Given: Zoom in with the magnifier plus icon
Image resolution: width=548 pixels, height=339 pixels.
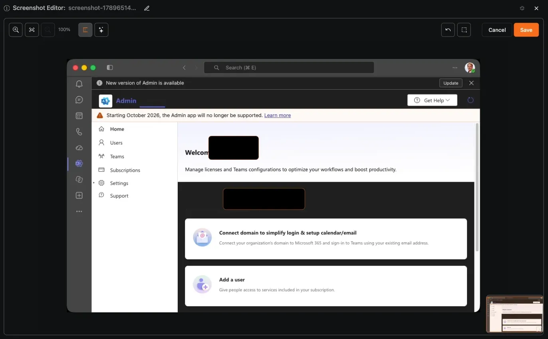Looking at the screenshot, I should [x=16, y=30].
